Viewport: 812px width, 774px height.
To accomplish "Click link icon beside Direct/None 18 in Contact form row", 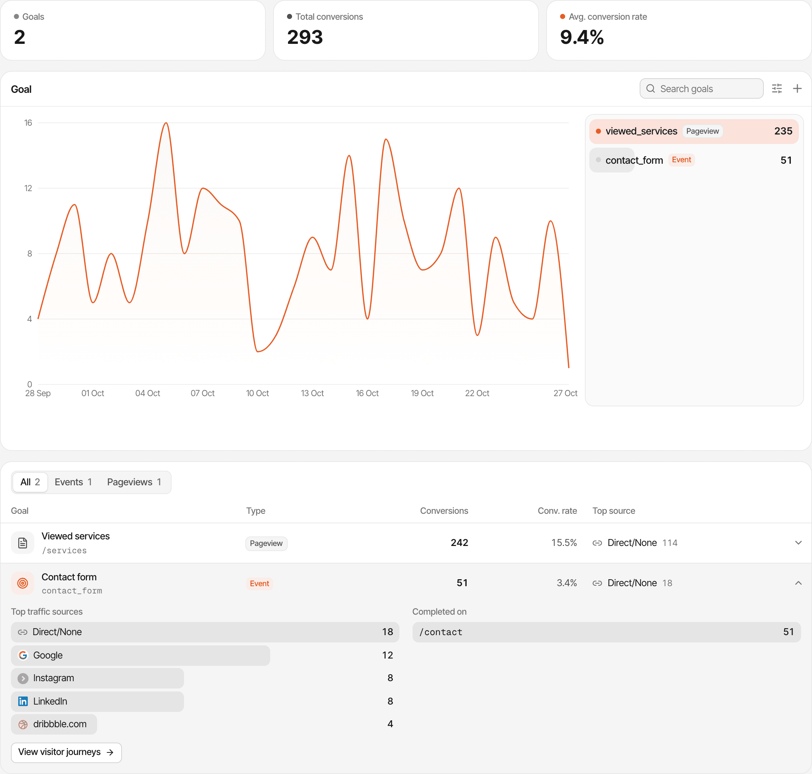I will (597, 583).
